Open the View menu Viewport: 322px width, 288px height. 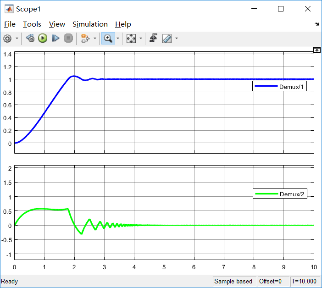(x=57, y=24)
